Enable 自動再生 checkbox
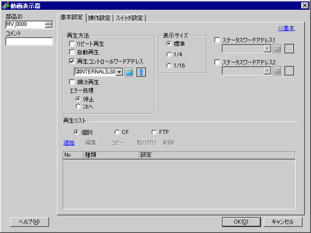 [72, 52]
